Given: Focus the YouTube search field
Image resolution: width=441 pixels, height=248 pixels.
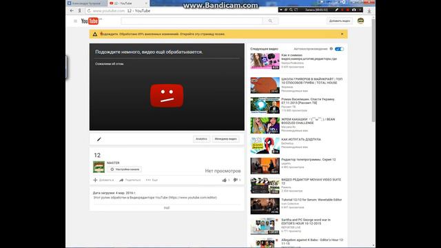Looking at the screenshot, I should tap(192, 21).
